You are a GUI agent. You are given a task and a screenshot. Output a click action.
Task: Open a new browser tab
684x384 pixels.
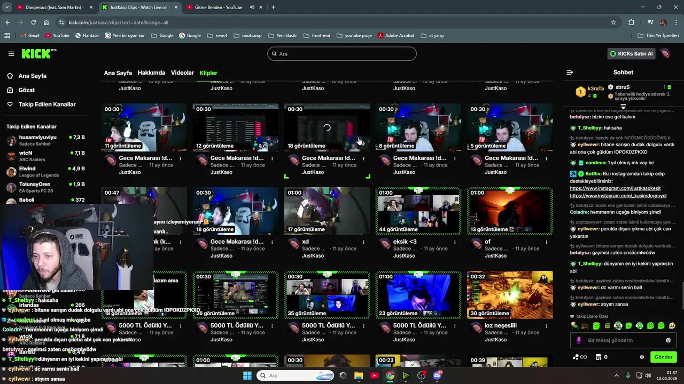[274, 7]
